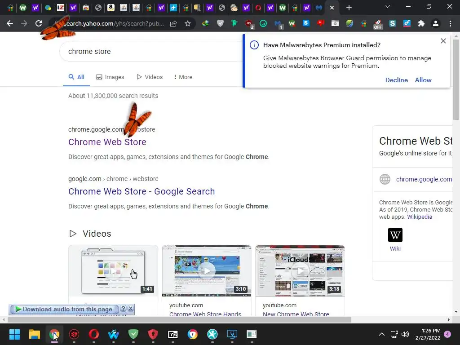Decline the Malwarebytes permission request
This screenshot has height=345, width=460.
[396, 80]
